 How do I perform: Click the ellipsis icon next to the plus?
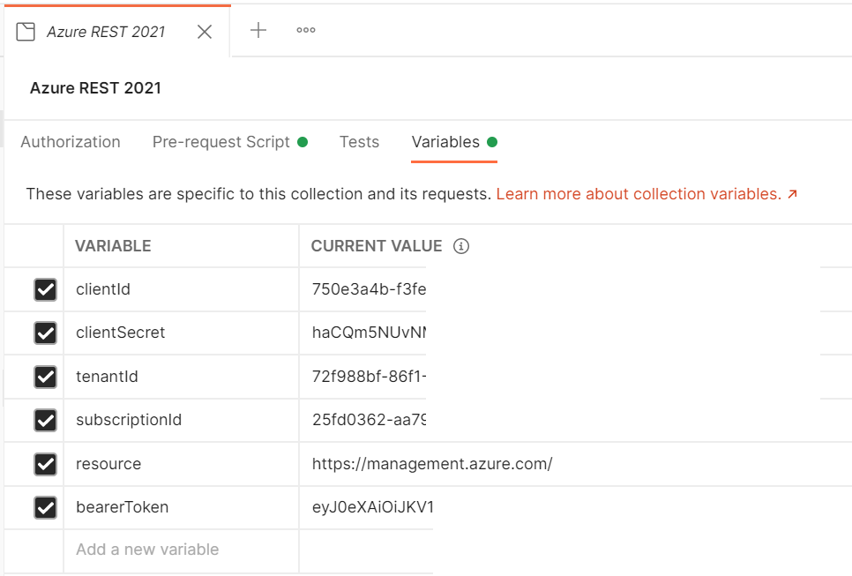click(305, 31)
